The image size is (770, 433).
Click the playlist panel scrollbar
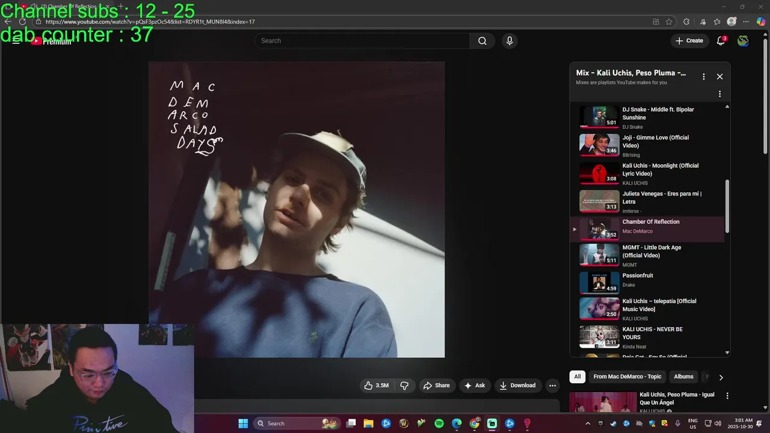(727, 206)
